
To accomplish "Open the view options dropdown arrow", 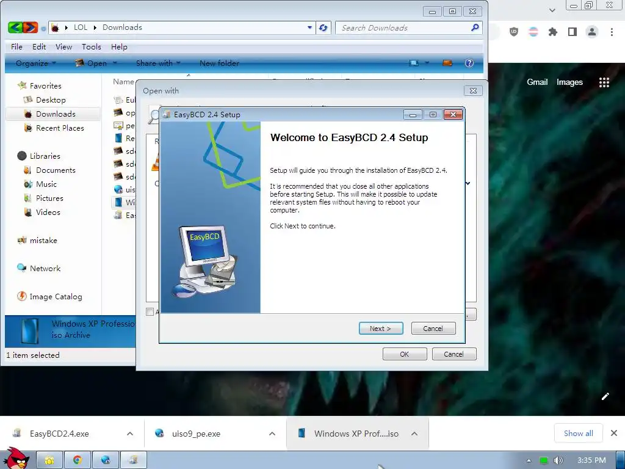I will 427,63.
